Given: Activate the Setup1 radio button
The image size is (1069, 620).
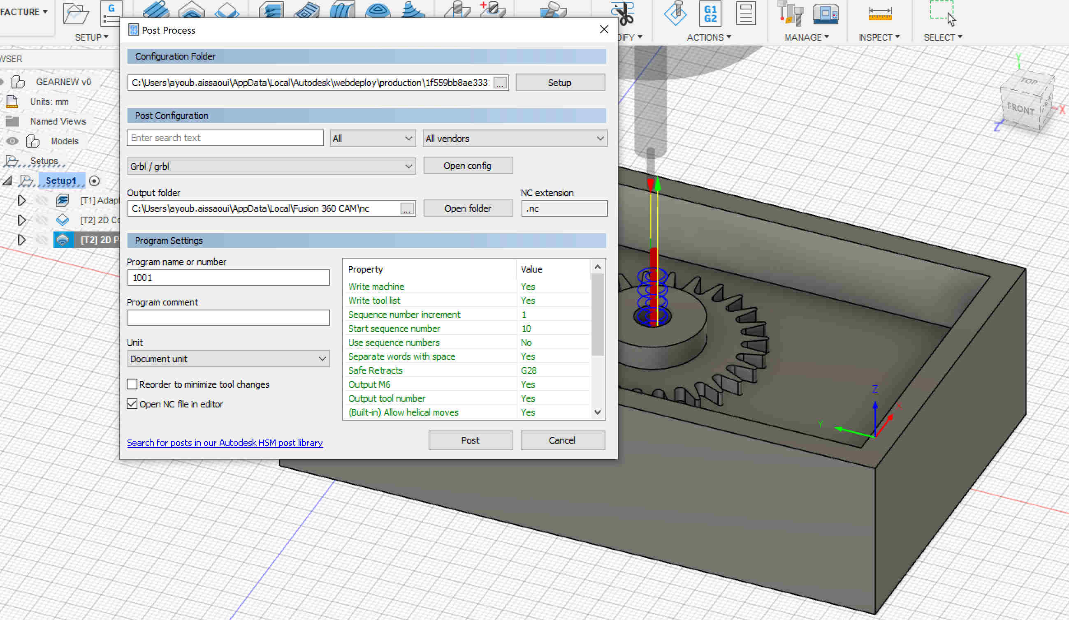Looking at the screenshot, I should 94,181.
